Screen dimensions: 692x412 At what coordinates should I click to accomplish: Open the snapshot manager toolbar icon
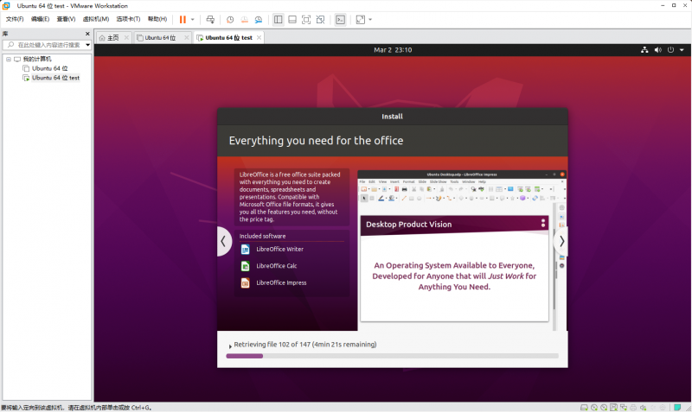click(x=259, y=19)
